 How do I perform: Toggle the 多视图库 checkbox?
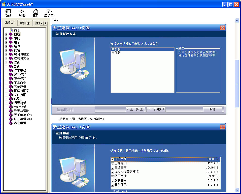pyautogui.click(x=112, y=181)
